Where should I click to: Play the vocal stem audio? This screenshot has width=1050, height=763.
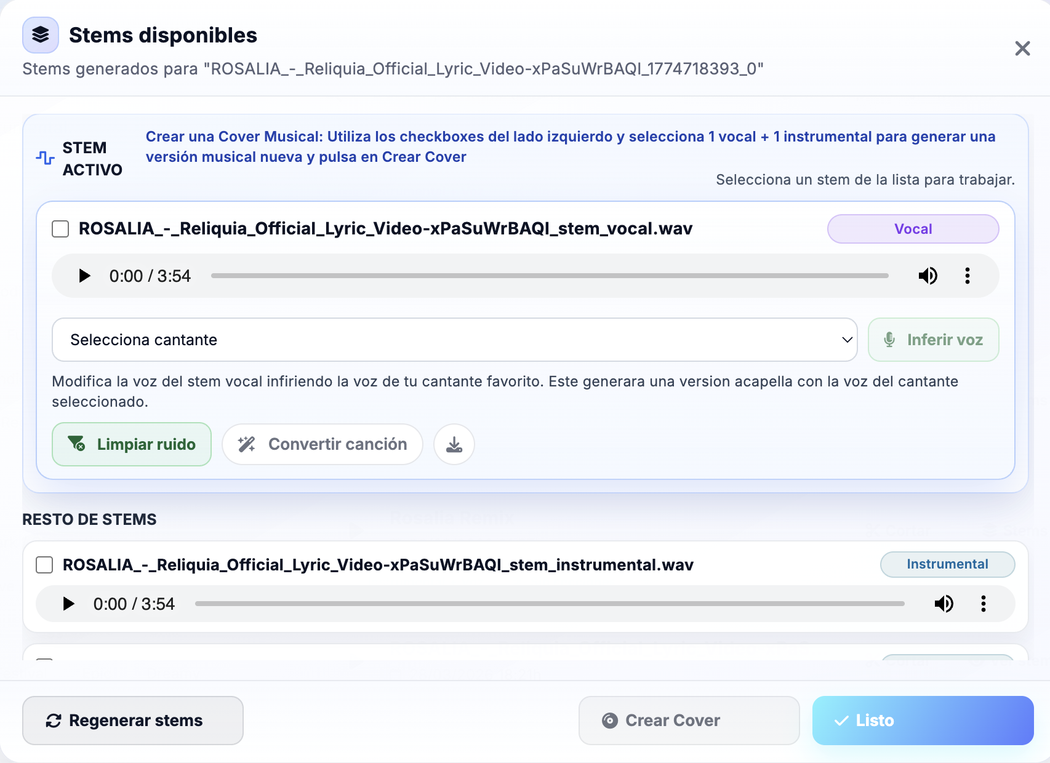coord(84,276)
